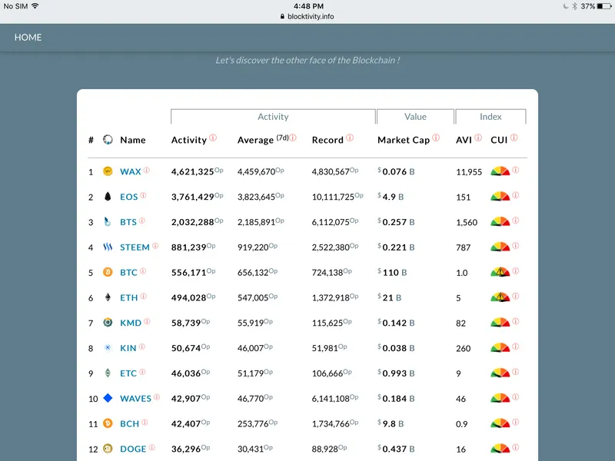Sort by the Activity column header
This screenshot has height=461, width=615.
tap(188, 140)
